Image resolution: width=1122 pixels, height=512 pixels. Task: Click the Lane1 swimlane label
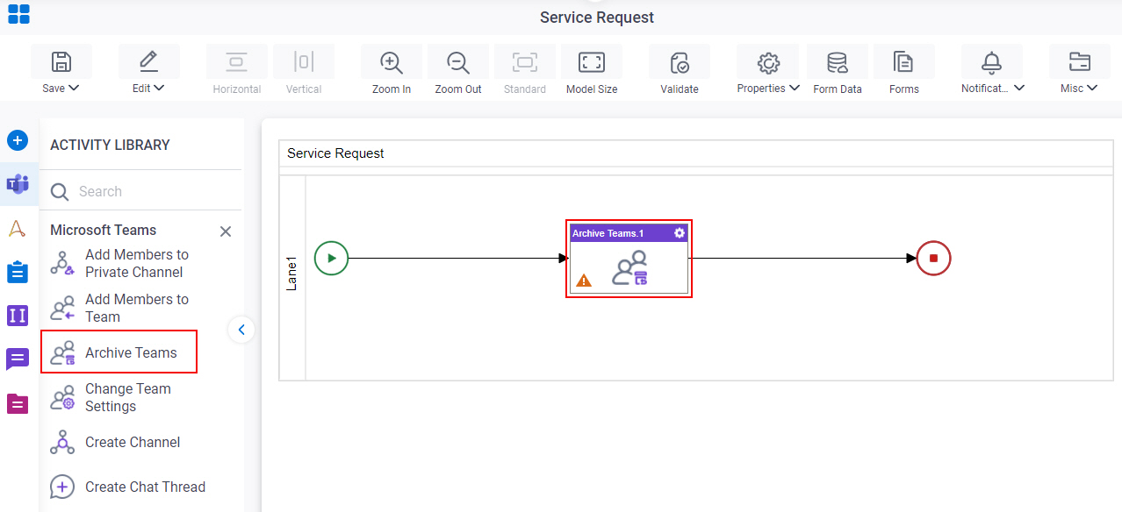pyautogui.click(x=292, y=274)
